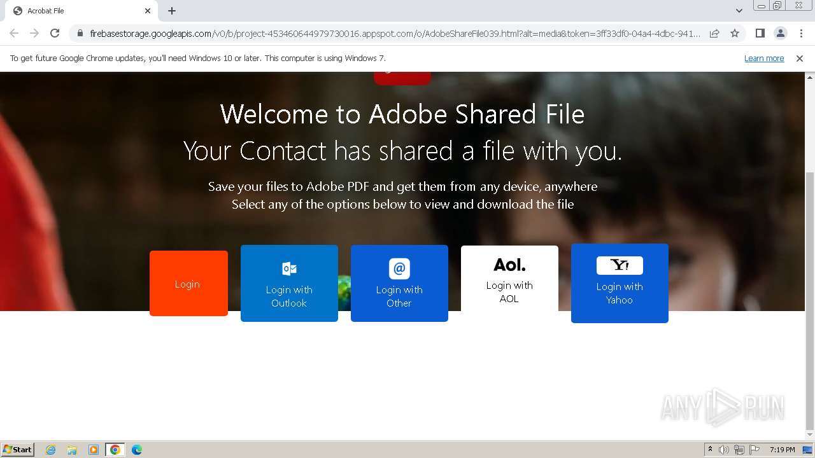Go back to previous page

[14, 33]
